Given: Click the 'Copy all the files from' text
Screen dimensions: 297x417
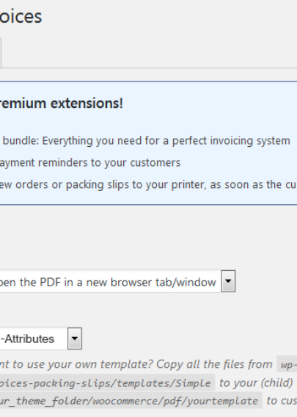Looking at the screenshot, I should click(214, 364).
